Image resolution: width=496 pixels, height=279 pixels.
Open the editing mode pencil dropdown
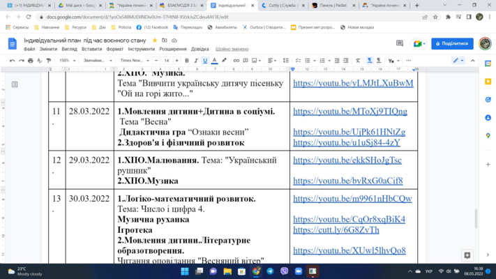click(458, 61)
